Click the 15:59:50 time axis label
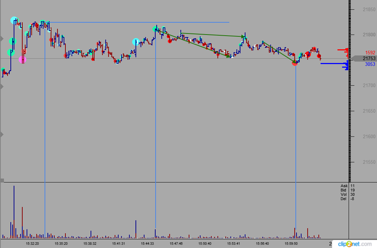The width and height of the screenshot is (377, 248). pyautogui.click(x=291, y=244)
